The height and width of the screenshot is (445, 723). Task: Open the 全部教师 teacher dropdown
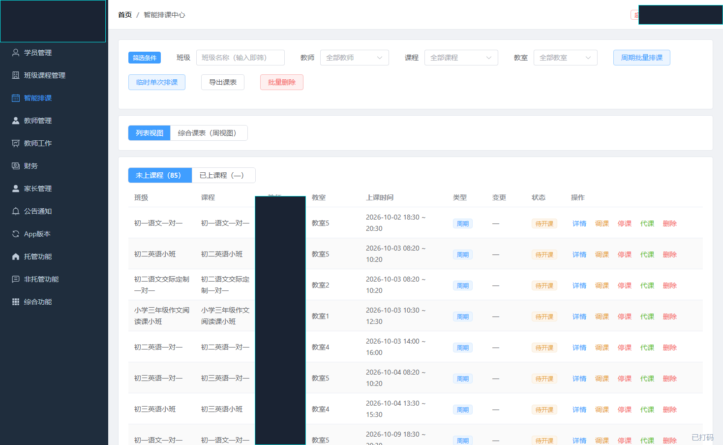(x=355, y=58)
